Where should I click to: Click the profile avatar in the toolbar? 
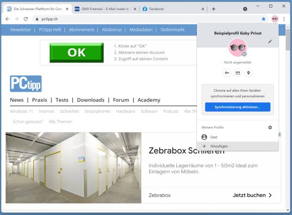(x=275, y=19)
